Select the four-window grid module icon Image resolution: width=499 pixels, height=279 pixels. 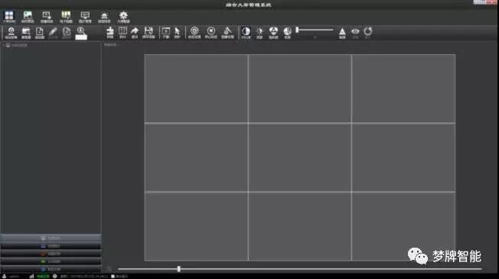9,17
